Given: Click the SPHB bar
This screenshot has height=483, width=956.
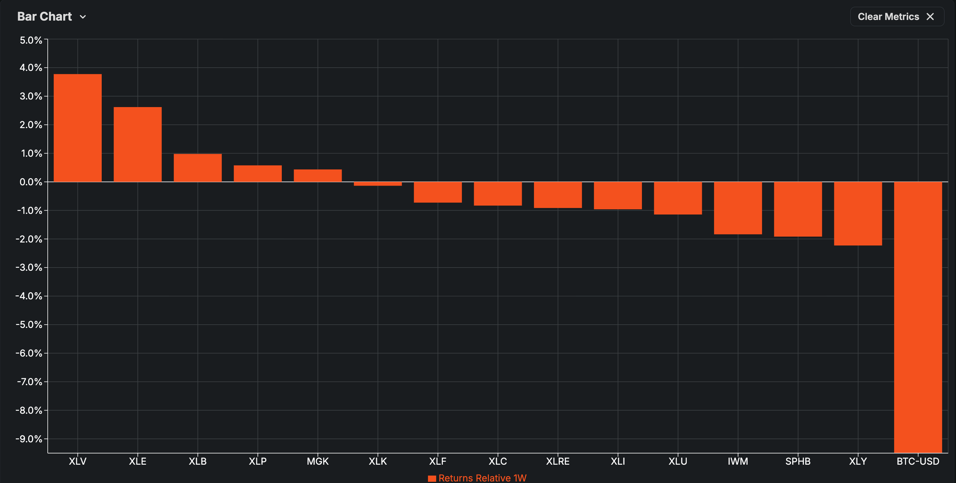Looking at the screenshot, I should (798, 209).
